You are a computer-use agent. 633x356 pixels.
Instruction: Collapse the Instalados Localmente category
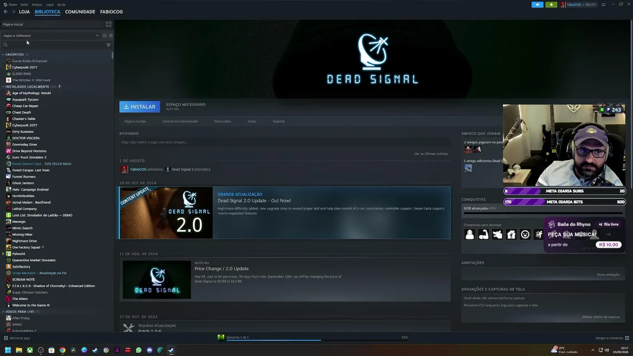pos(3,87)
